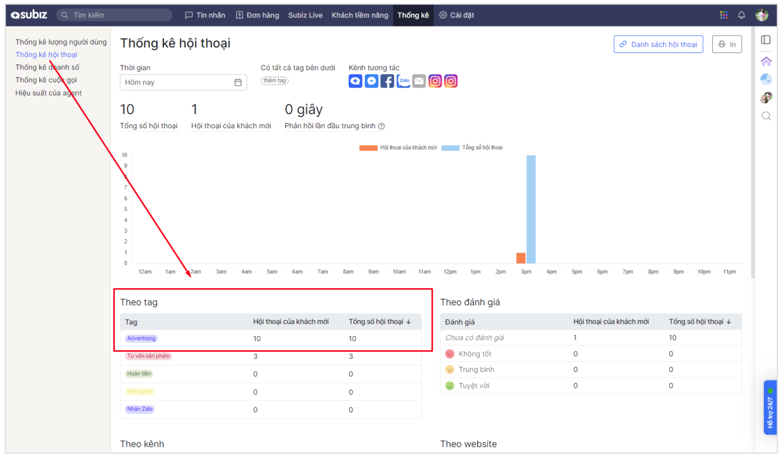Click the home icon in right sidebar
This screenshot has height=457, width=781.
coord(766,62)
